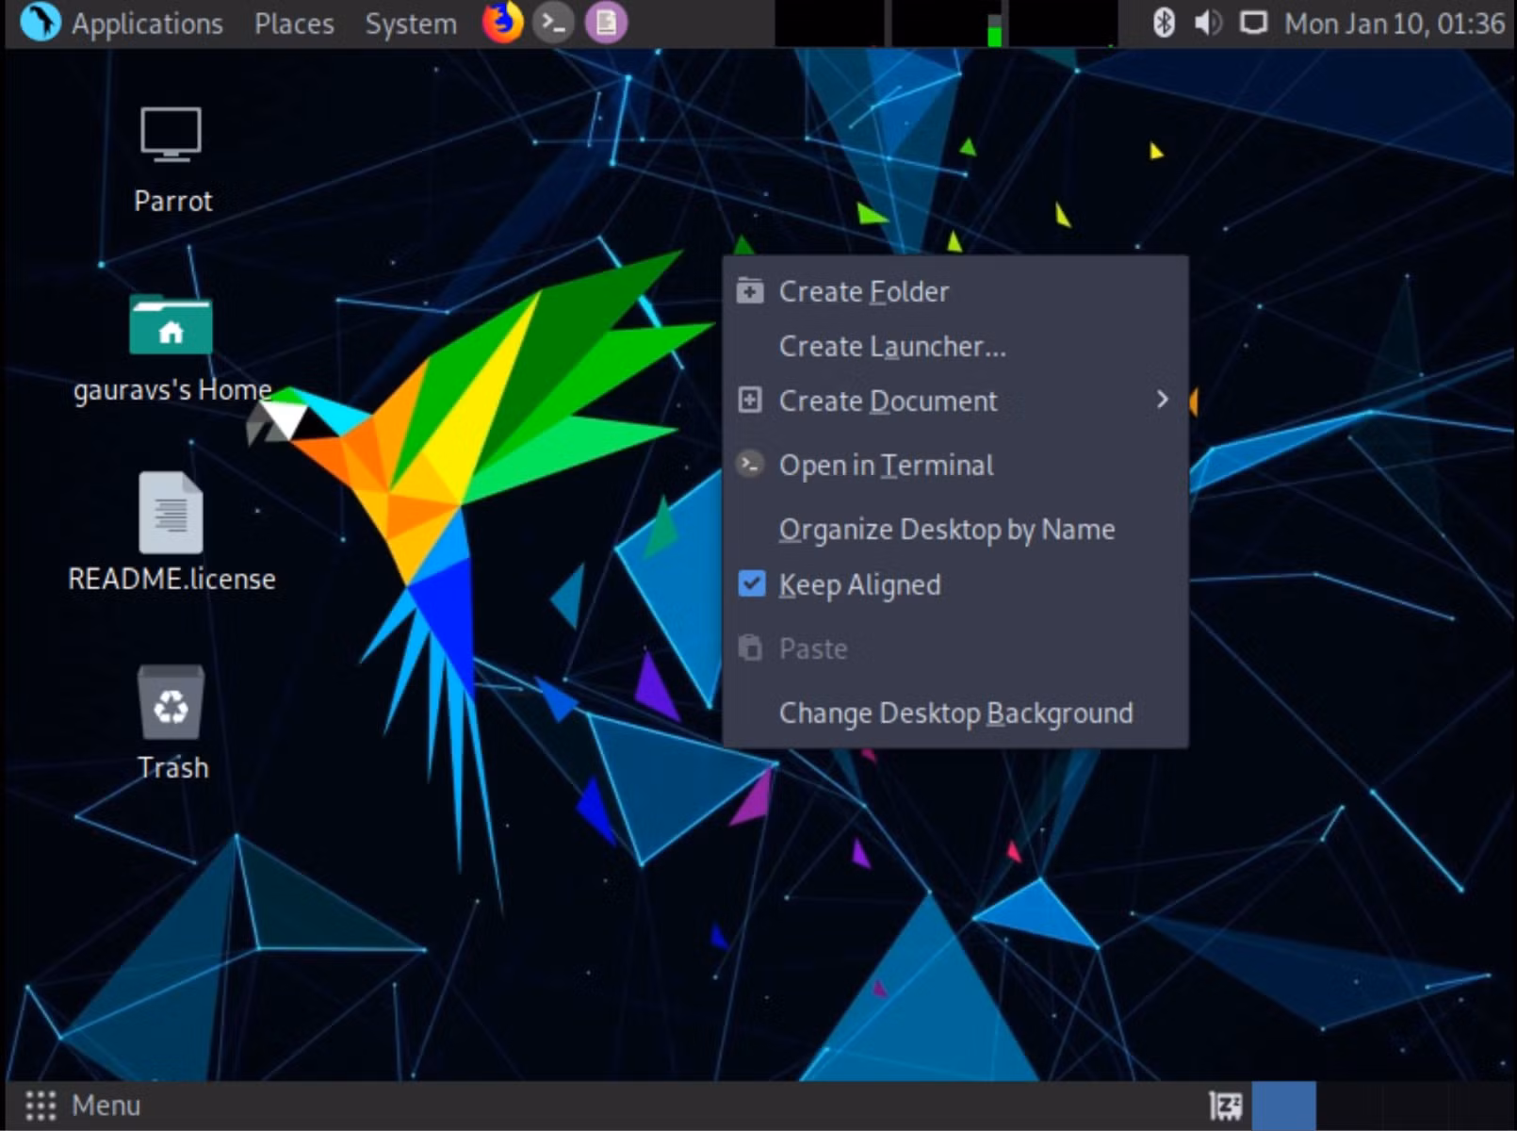Select the Trash desktop icon
This screenshot has width=1517, height=1131.
pos(171,702)
